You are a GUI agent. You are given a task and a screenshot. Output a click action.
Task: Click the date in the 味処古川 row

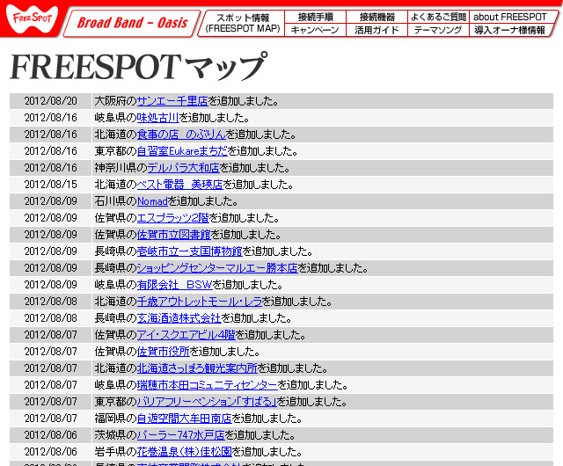point(51,118)
